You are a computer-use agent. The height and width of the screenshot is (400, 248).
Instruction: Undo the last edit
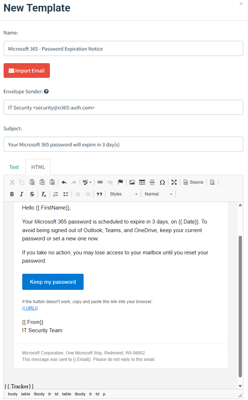pos(64,182)
